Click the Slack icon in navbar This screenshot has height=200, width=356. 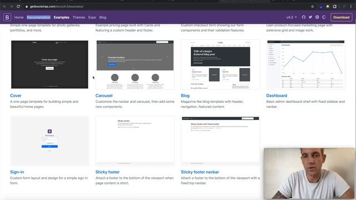(x=317, y=17)
